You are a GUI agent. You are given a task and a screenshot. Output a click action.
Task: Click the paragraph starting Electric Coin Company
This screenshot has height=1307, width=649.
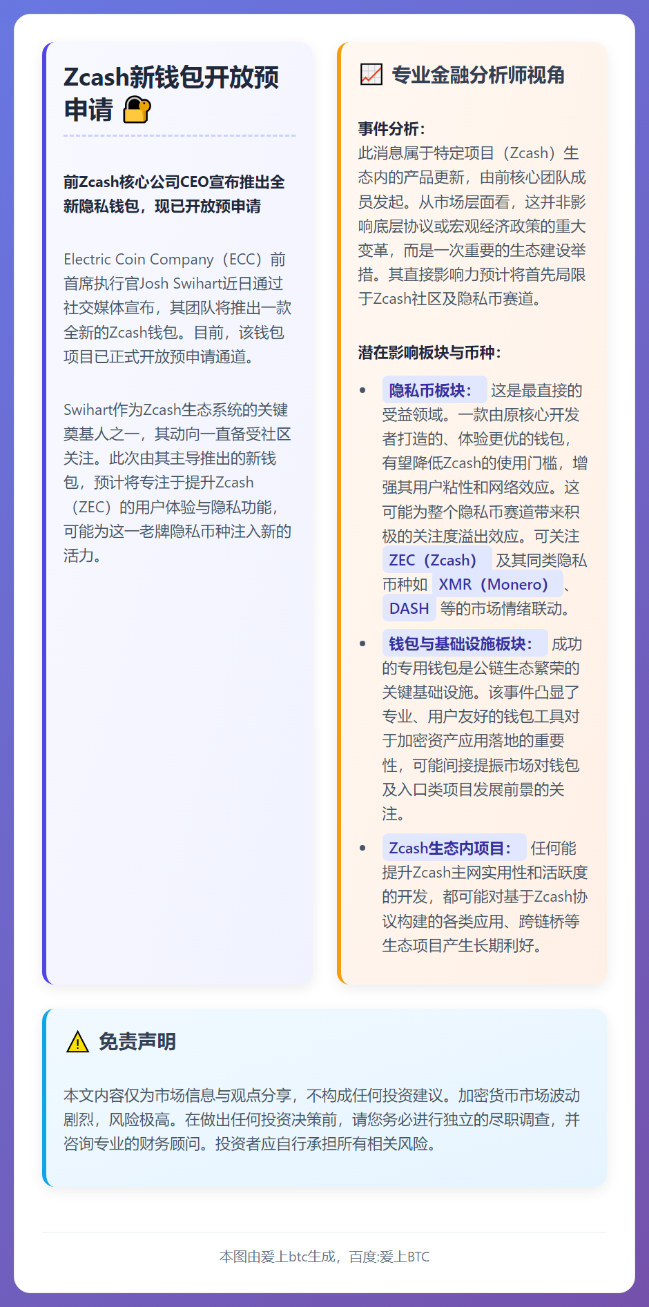(x=177, y=308)
